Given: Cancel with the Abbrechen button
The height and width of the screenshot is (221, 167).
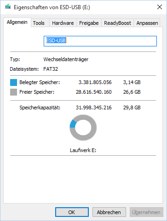Looking at the screenshot, I should pyautogui.click(x=109, y=212).
